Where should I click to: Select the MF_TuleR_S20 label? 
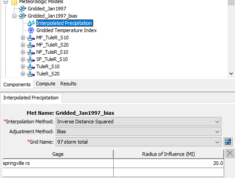tap(53, 45)
